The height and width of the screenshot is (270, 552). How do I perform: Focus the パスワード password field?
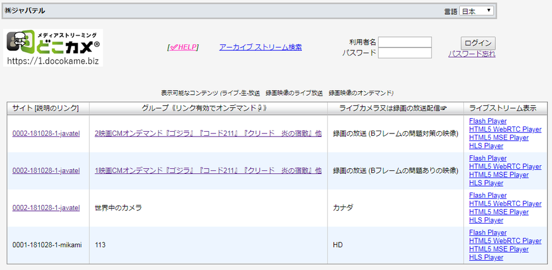pyautogui.click(x=405, y=53)
